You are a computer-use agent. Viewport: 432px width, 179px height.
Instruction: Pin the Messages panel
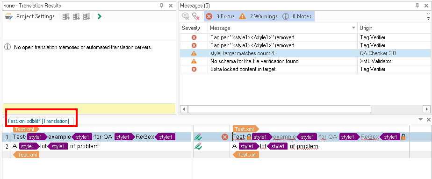coord(418,6)
